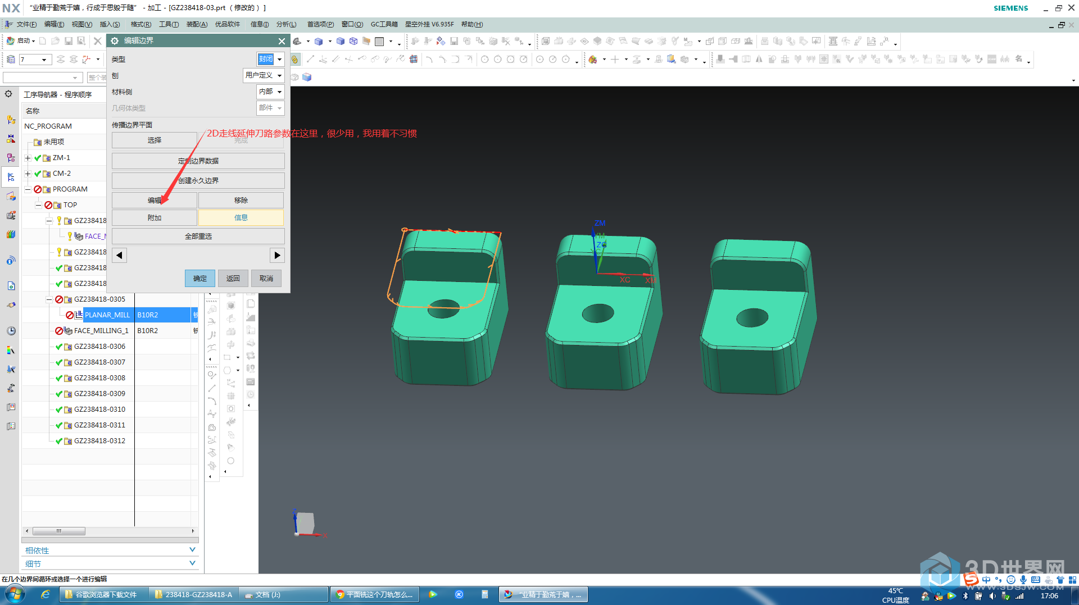Click the 附加 append button

pos(155,217)
